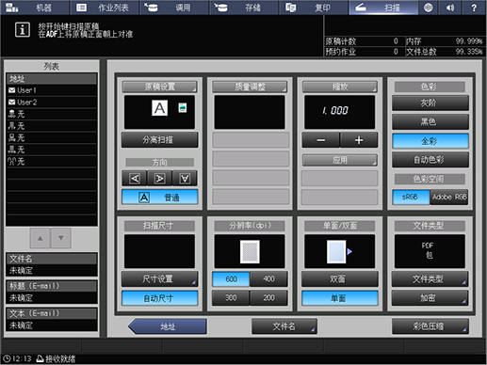Screen dimensions: 487x365
Task: Click the 接收就绪 receive ready status
Action: 57,358
